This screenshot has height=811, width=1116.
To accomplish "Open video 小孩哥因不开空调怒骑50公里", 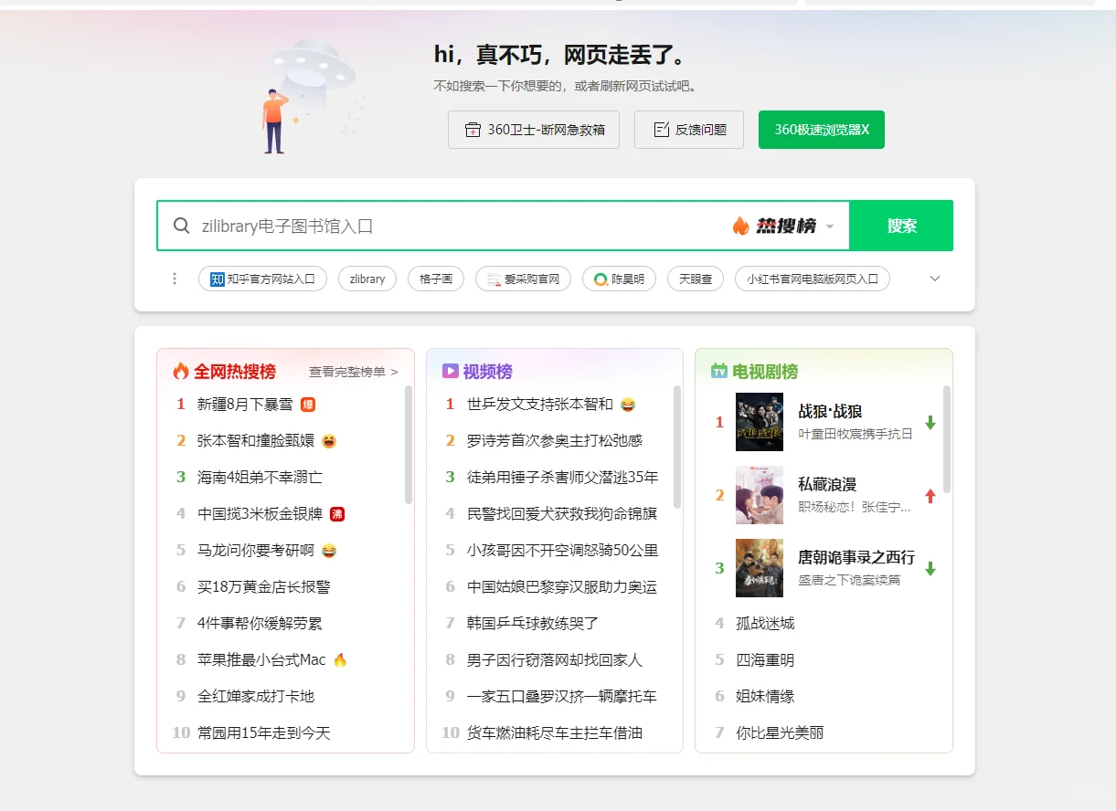I will pos(563,550).
